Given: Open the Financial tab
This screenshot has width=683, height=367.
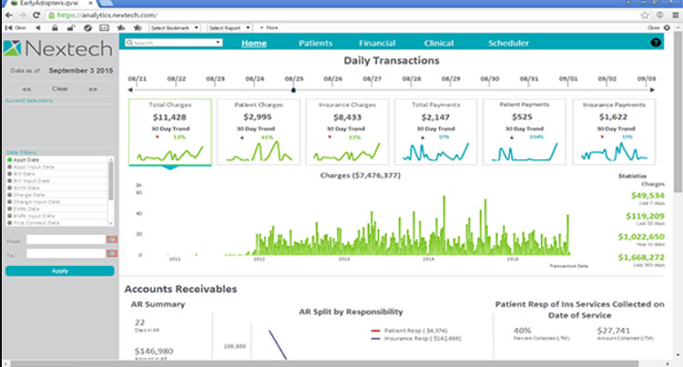Looking at the screenshot, I should (x=377, y=43).
